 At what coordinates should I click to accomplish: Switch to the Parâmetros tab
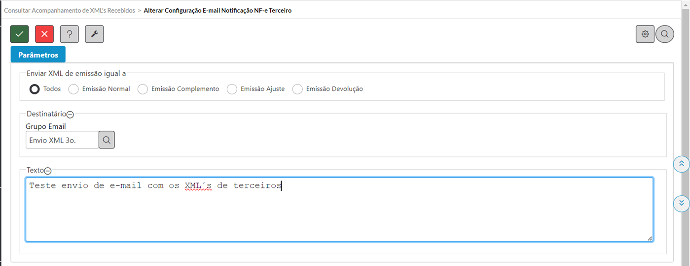pyautogui.click(x=38, y=55)
